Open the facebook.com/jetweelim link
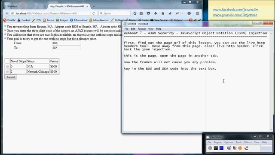This screenshot has width=275, height=155. [x=235, y=9]
